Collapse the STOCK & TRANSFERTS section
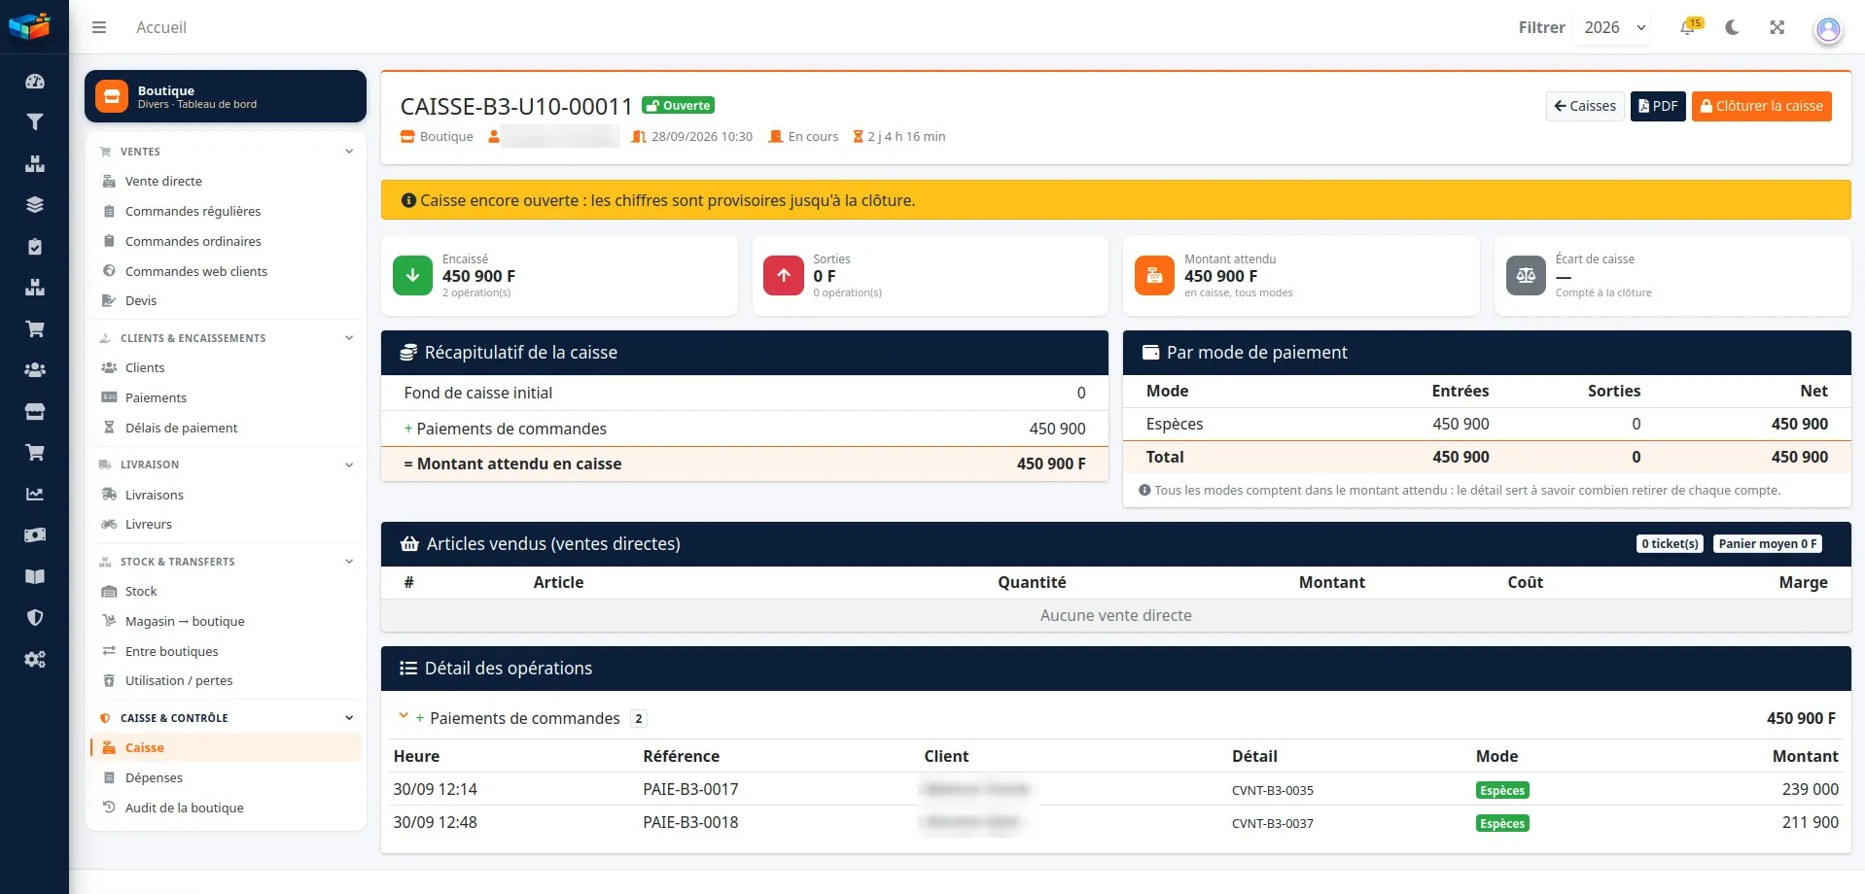Viewport: 1865px width, 894px height. (226, 562)
